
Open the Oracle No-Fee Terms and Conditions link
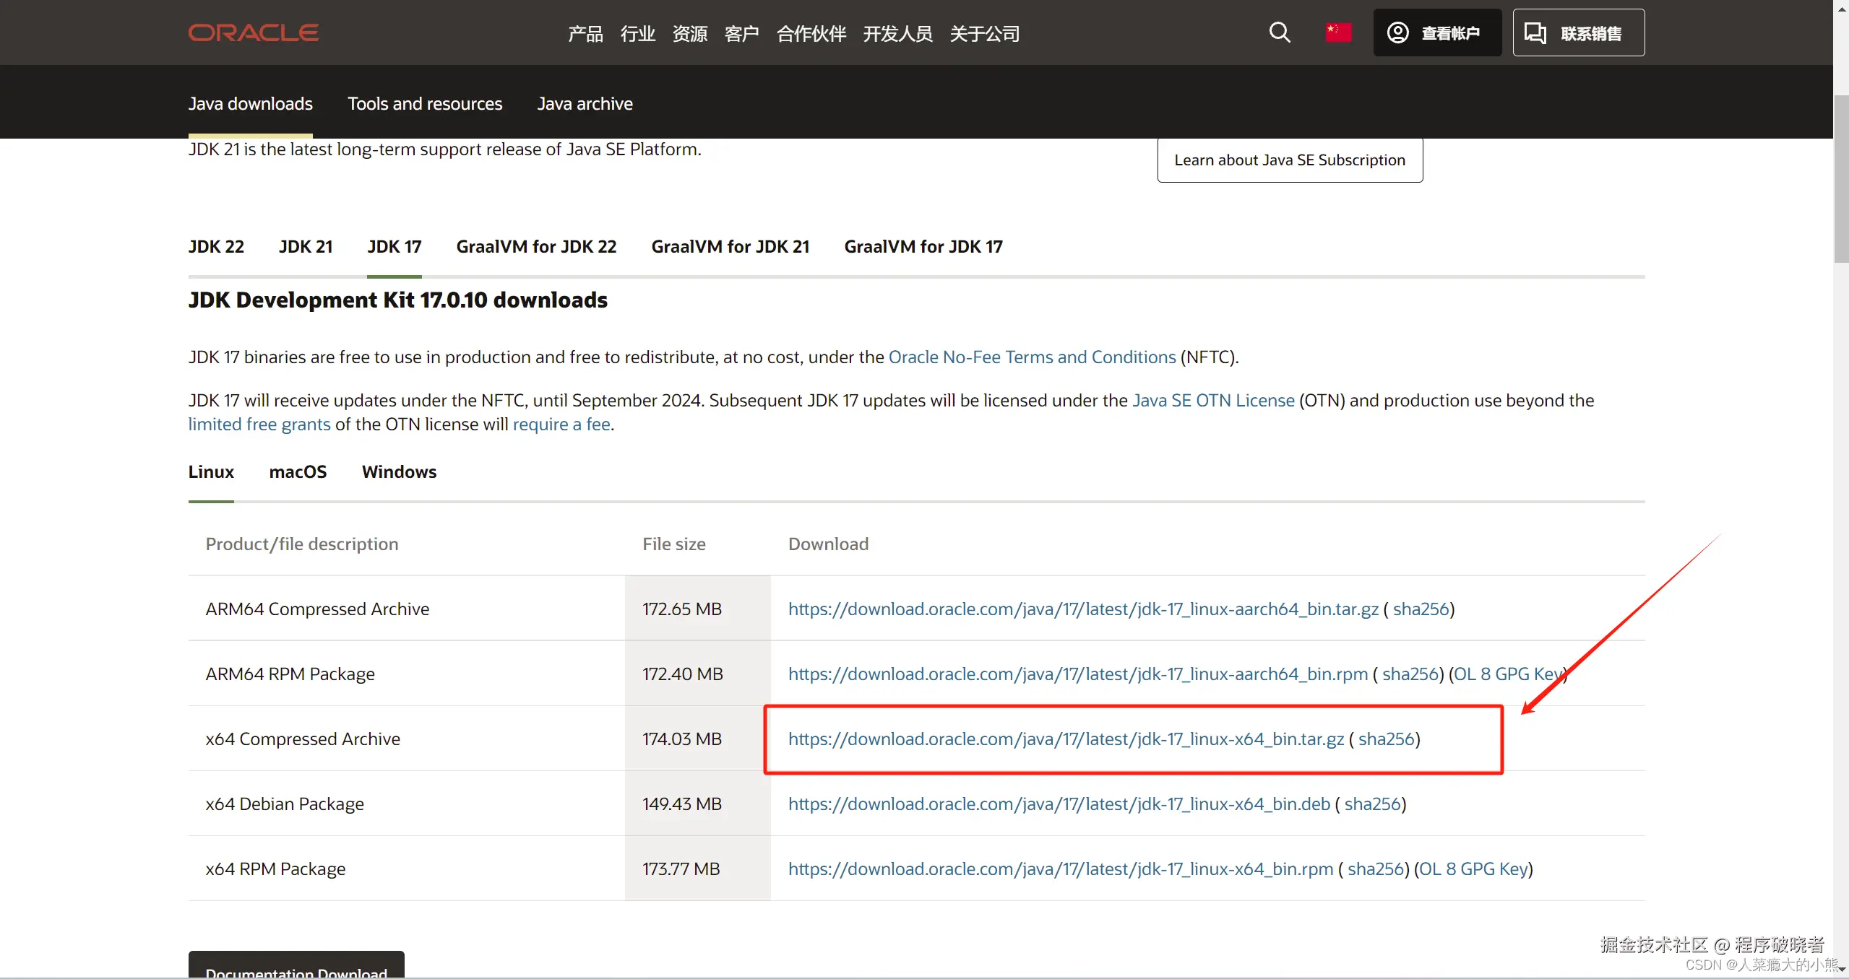(x=1031, y=357)
